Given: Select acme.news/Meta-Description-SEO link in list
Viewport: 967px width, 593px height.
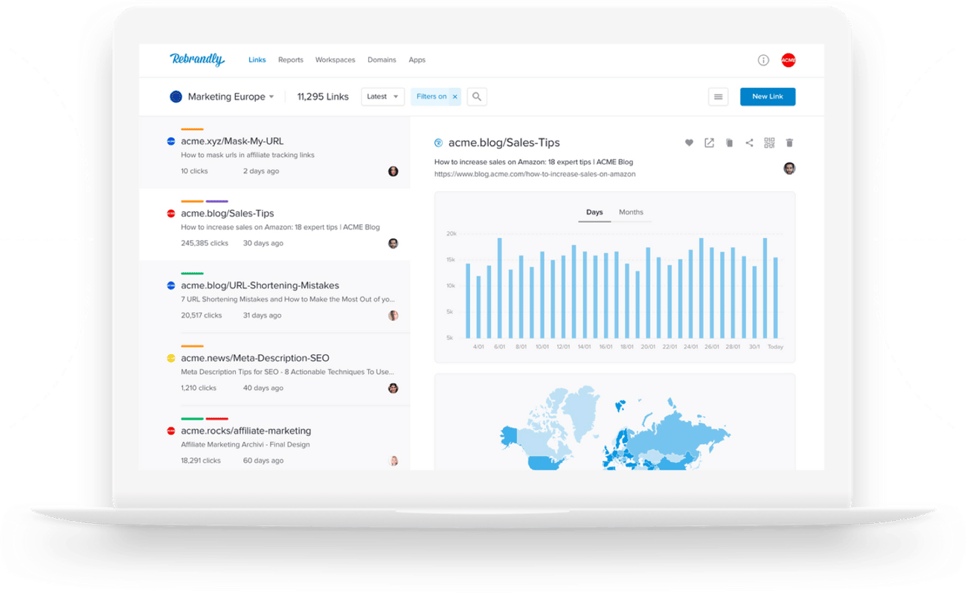Looking at the screenshot, I should click(254, 358).
